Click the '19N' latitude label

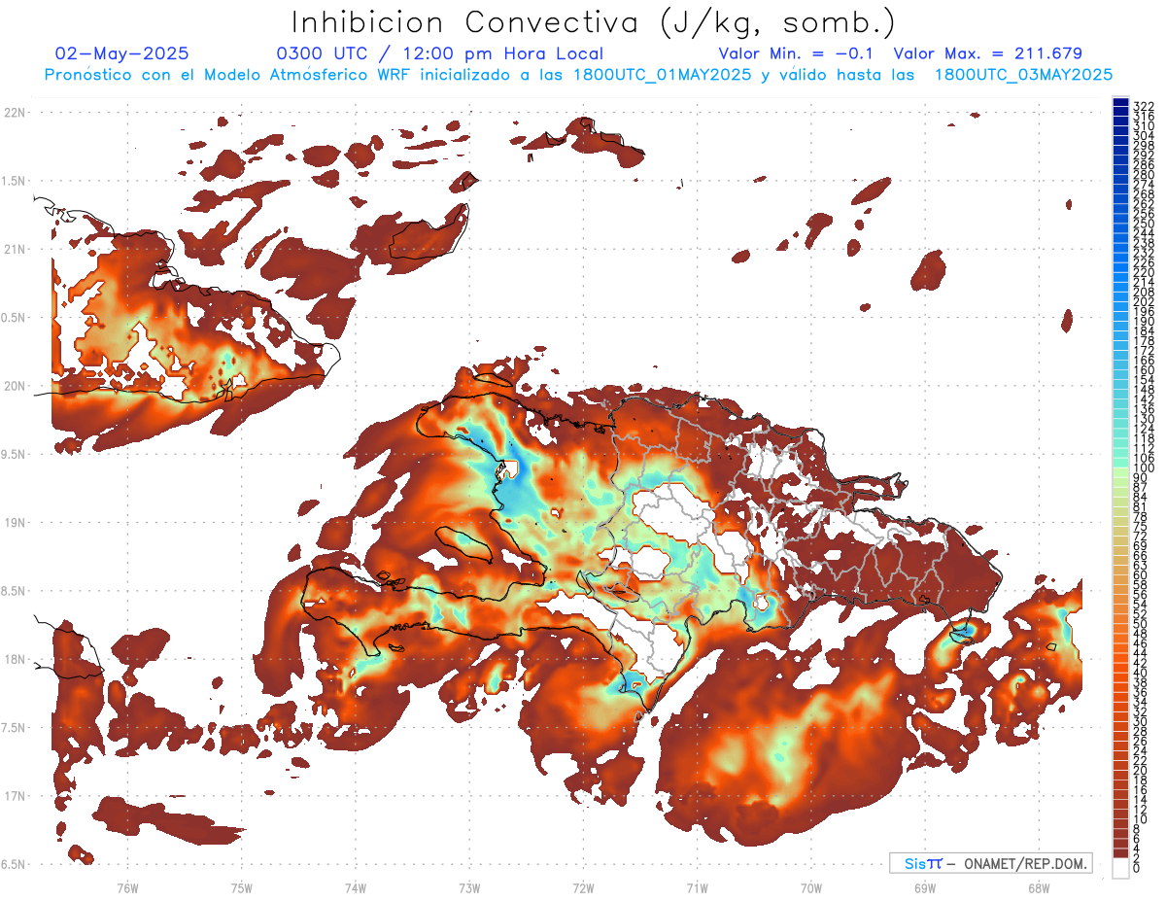(15, 522)
